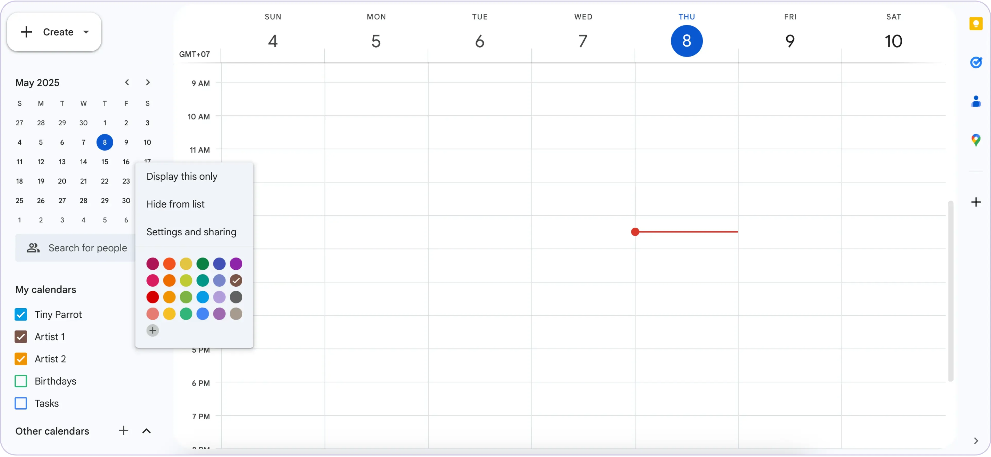The width and height of the screenshot is (991, 457).
Task: Click Hide from list
Action: [x=175, y=204]
